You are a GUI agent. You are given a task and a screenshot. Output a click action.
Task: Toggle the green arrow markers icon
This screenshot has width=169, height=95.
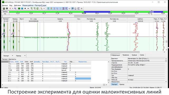point(48,8)
